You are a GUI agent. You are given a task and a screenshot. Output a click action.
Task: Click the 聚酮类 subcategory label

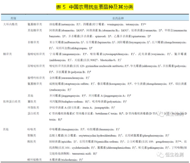[x=32, y=135]
